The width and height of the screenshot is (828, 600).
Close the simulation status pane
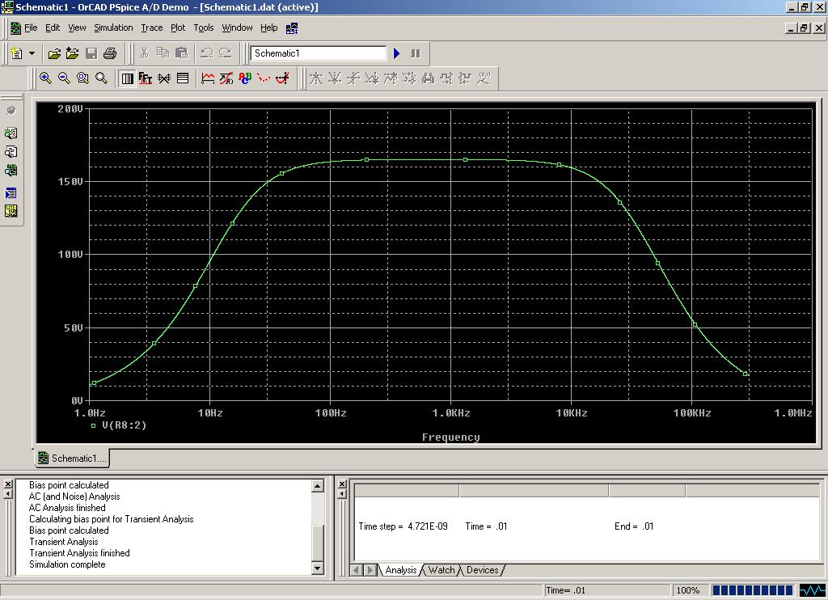click(342, 484)
